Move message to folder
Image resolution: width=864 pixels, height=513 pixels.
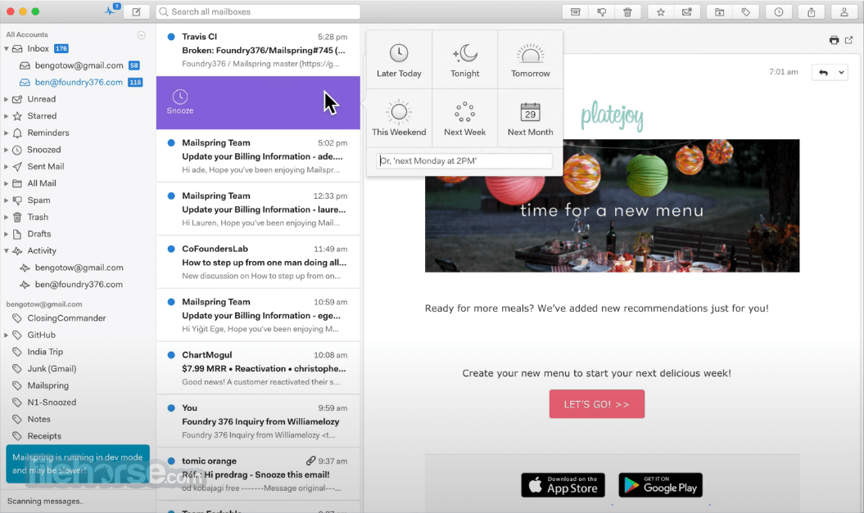(720, 11)
